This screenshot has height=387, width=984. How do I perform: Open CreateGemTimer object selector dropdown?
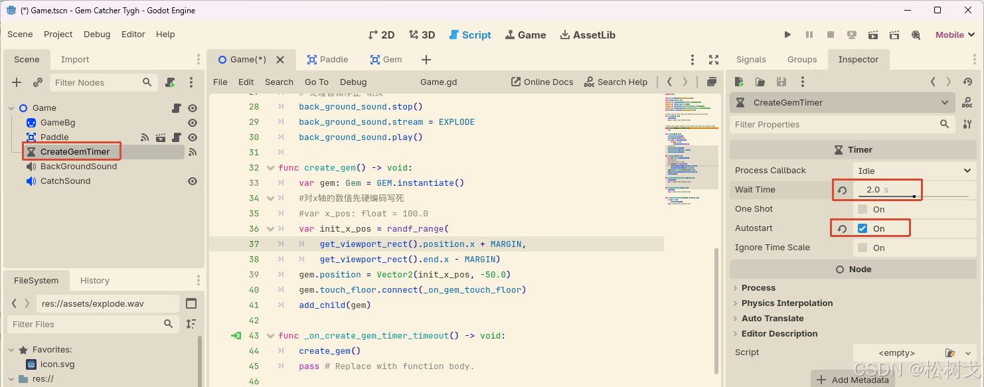click(842, 103)
